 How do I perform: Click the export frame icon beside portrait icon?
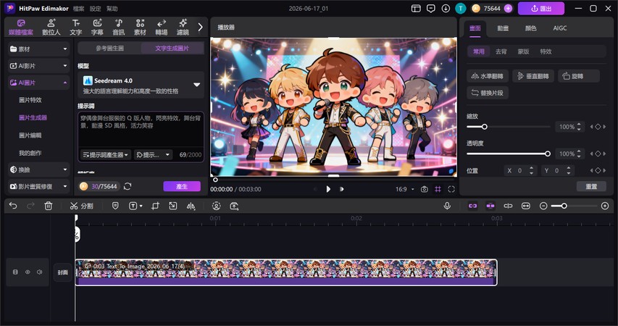pos(234,206)
